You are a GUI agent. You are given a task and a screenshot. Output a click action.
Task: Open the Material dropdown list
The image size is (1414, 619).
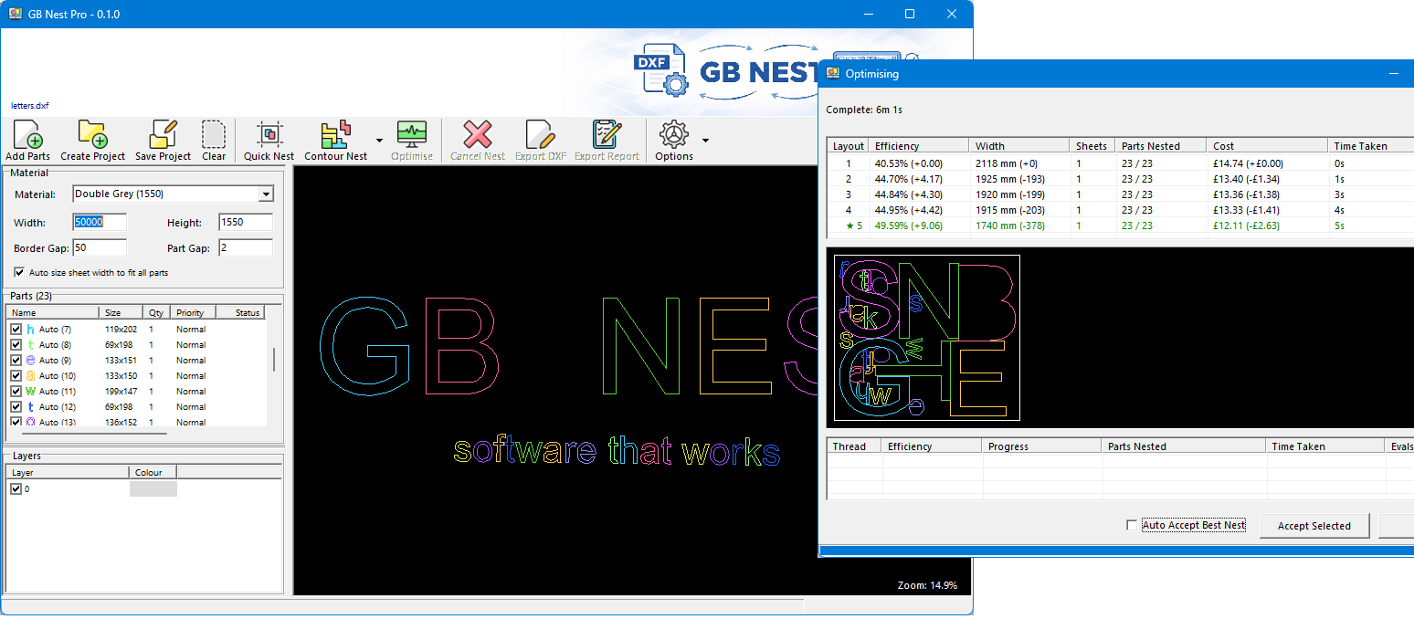266,194
